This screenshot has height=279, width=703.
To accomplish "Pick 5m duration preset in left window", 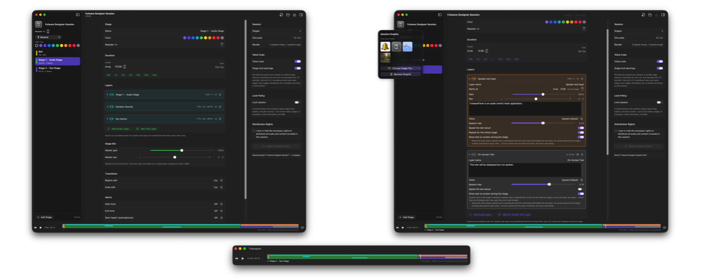I will click(131, 75).
